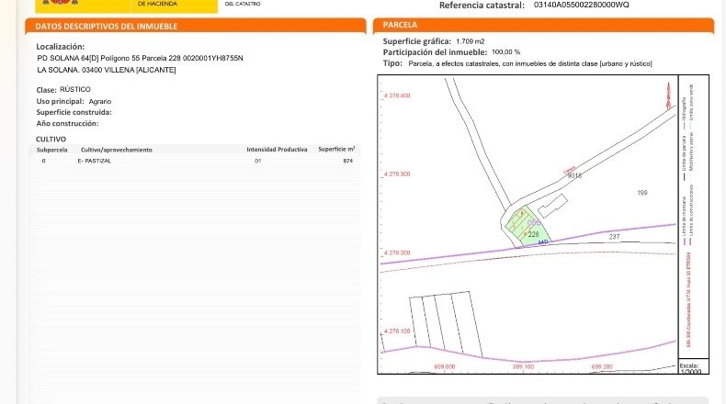Image resolution: width=726 pixels, height=404 pixels.
Task: Click the '4.278.300' coordinate label on map
Action: pyautogui.click(x=397, y=174)
